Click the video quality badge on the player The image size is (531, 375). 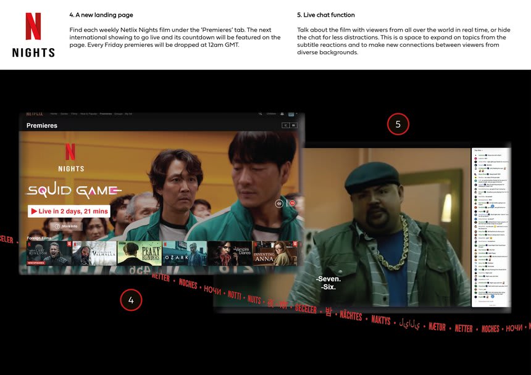(x=291, y=202)
